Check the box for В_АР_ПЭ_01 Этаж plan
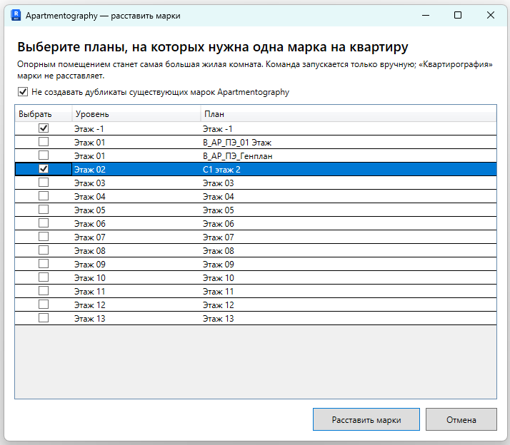Viewport: 510px width, 445px height. coord(44,142)
